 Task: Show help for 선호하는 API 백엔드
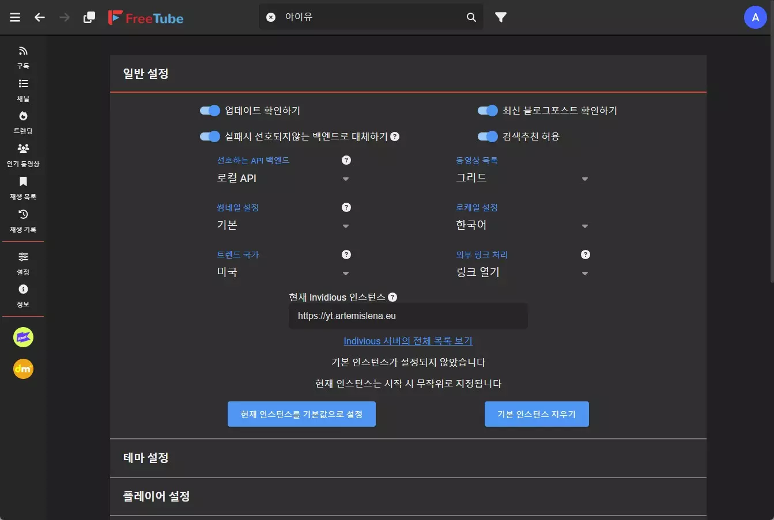pyautogui.click(x=346, y=160)
